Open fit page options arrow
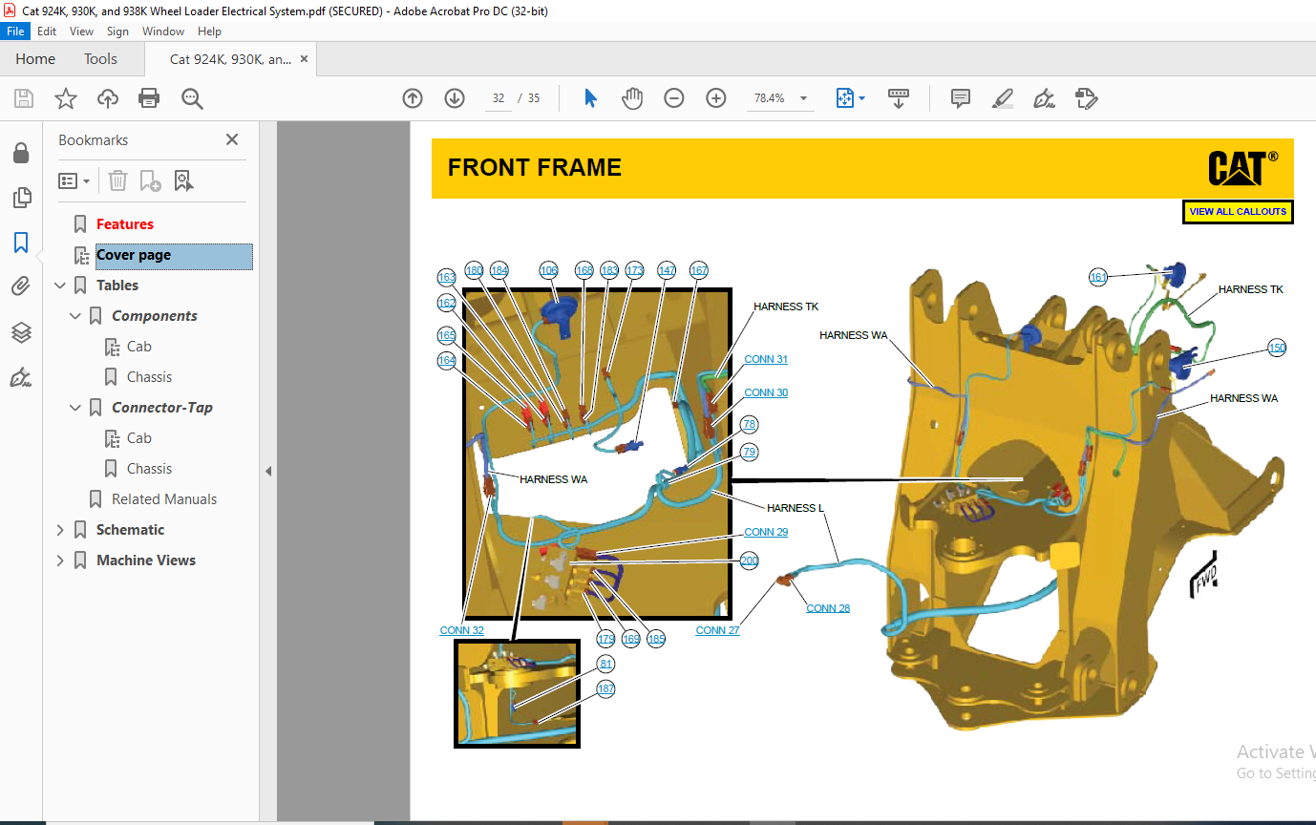 (861, 98)
